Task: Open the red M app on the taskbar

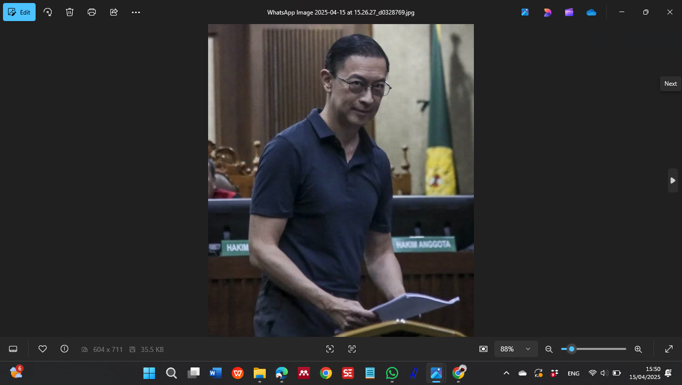Action: [303, 373]
